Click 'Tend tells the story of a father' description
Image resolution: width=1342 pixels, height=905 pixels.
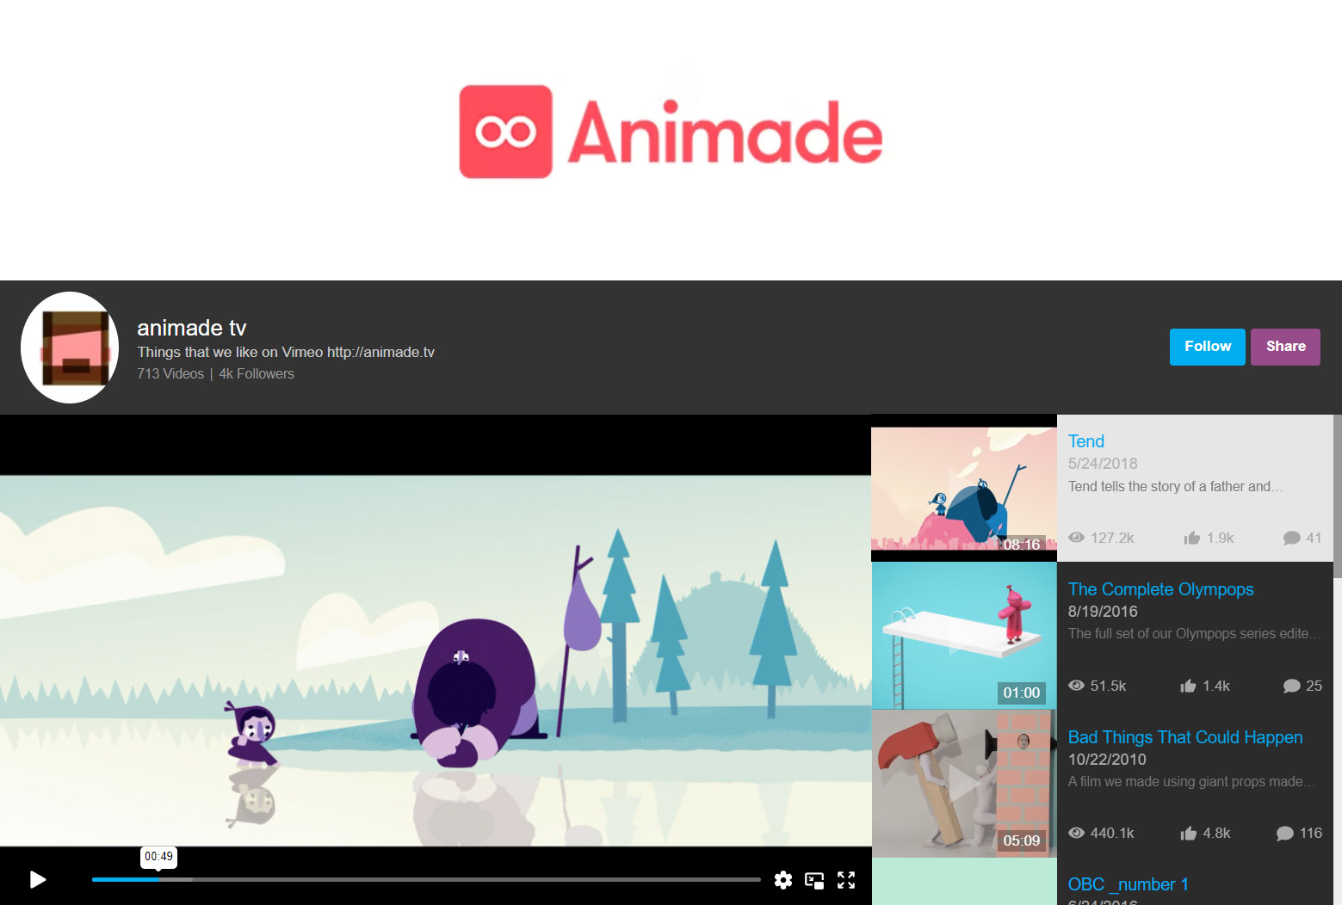tap(1176, 486)
